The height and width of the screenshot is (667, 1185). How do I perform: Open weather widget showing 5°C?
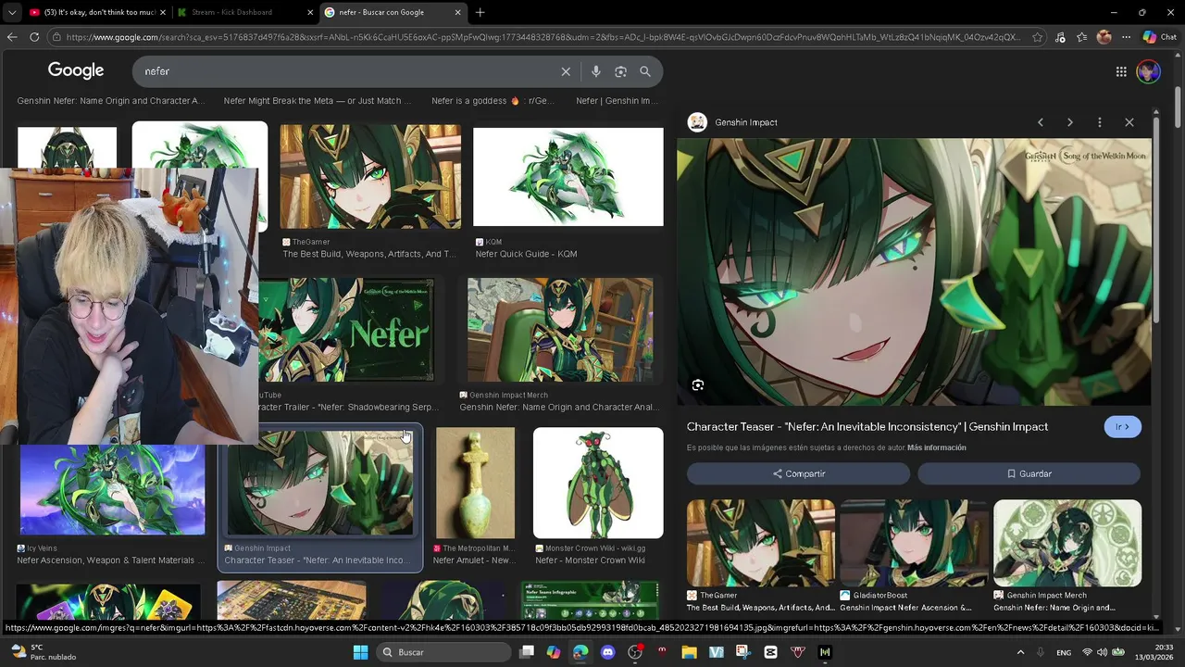click(x=42, y=652)
